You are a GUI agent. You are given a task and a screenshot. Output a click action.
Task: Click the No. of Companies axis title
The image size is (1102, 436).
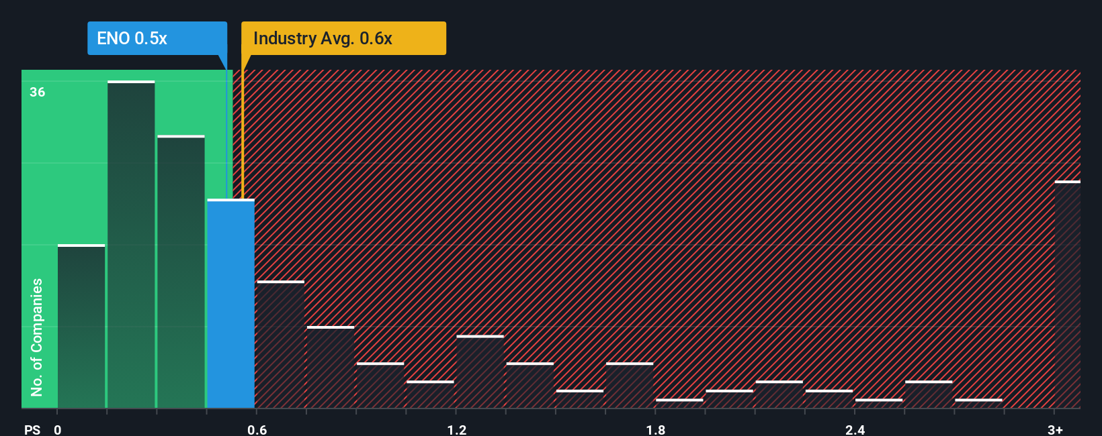[37, 337]
